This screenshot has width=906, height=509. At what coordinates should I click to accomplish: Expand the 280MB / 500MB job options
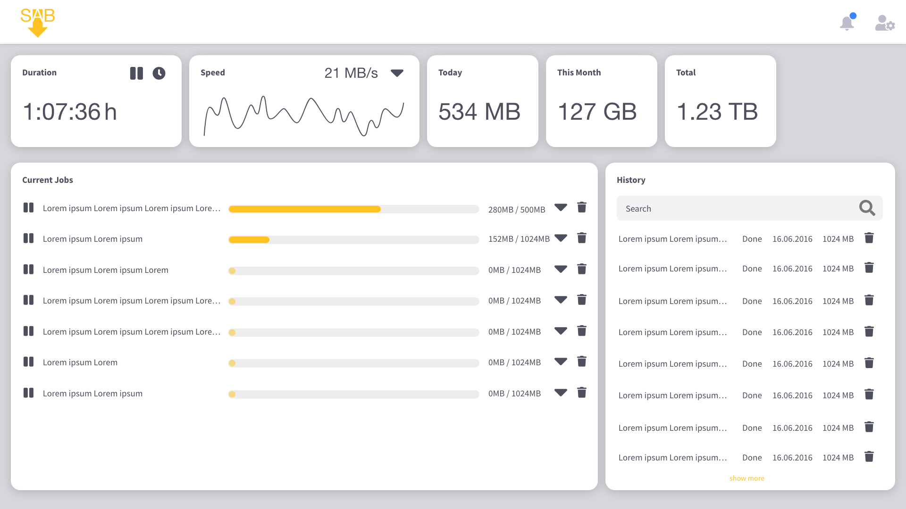pos(561,207)
